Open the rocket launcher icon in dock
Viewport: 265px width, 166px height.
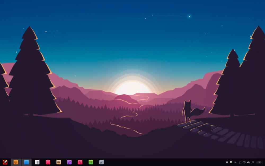[x=5, y=162]
